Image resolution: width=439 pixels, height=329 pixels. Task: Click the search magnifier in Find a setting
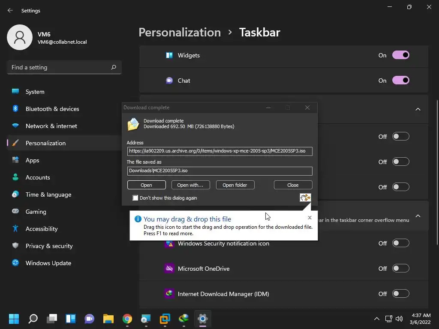click(113, 67)
